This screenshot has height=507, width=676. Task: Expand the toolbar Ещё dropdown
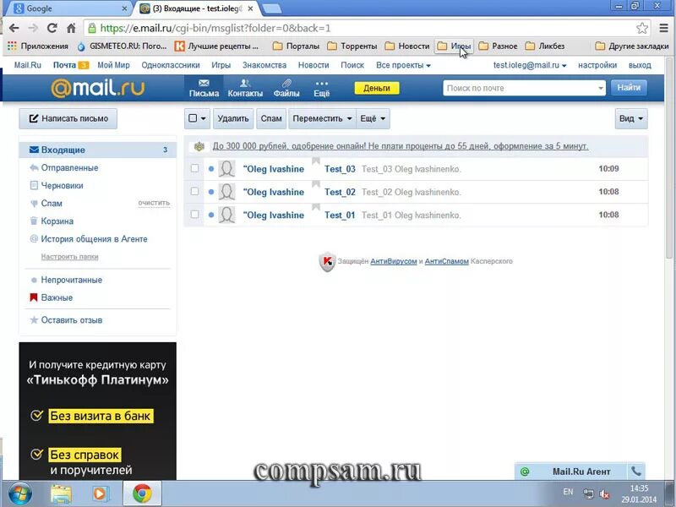373,118
